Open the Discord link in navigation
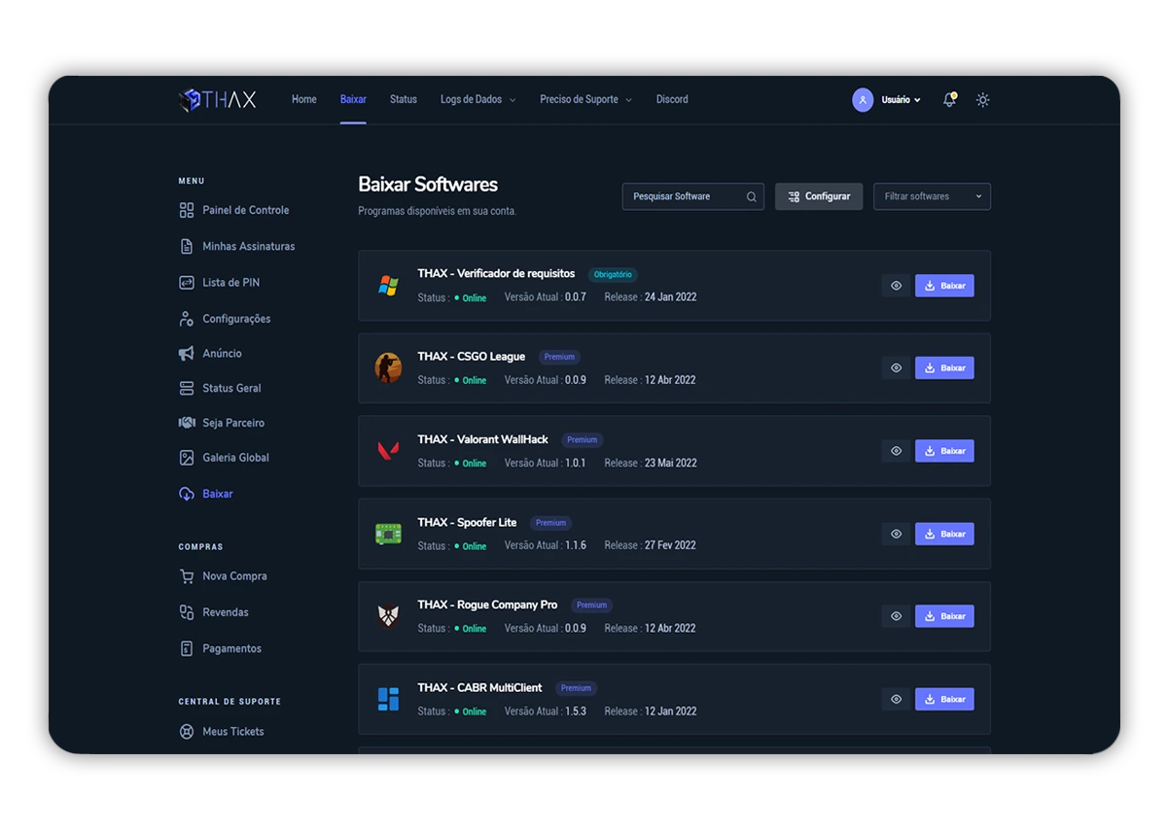Screen dimensions: 1167x831 [672, 99]
